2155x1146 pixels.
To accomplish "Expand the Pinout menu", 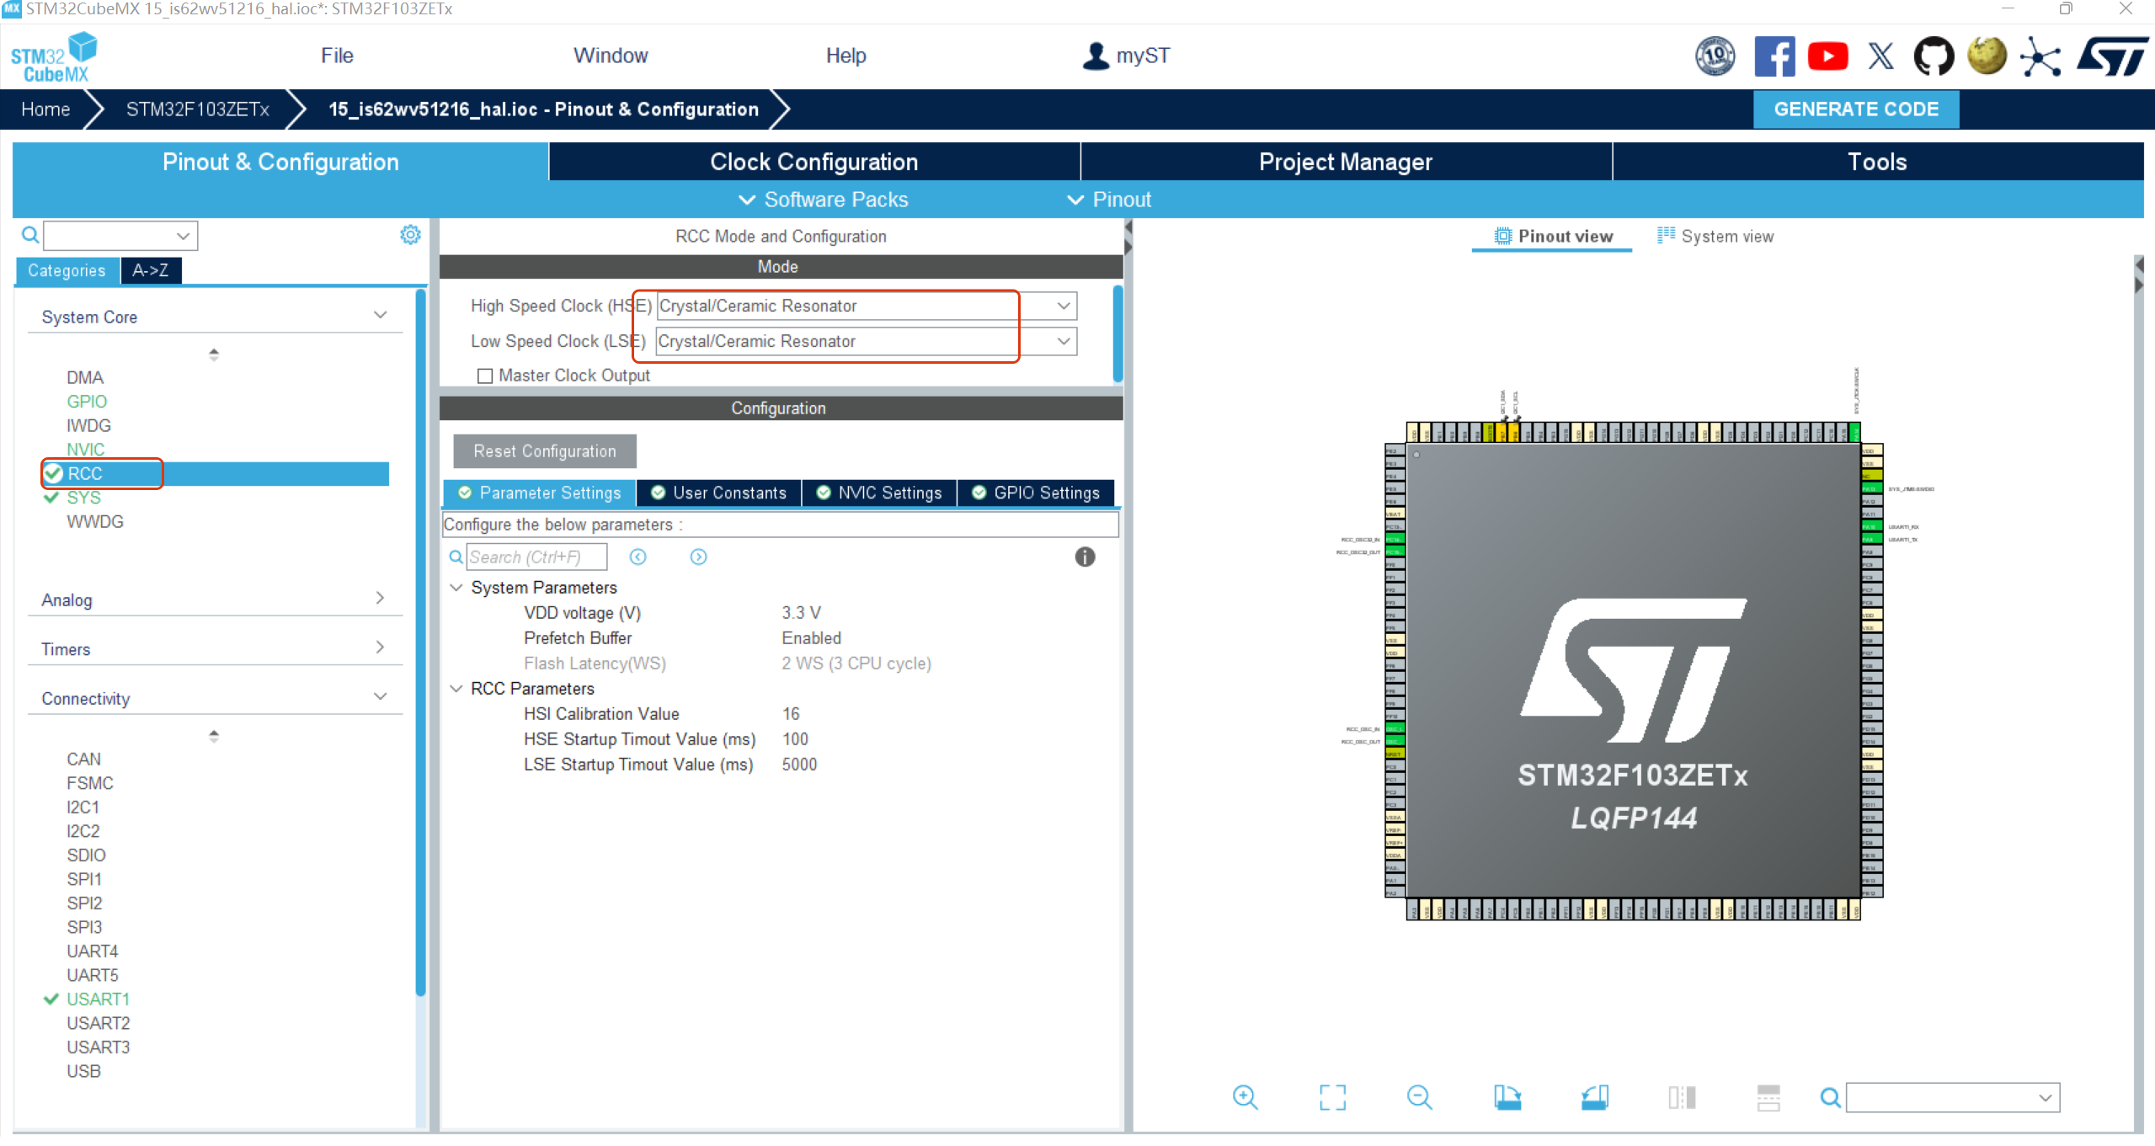I will 1109,200.
